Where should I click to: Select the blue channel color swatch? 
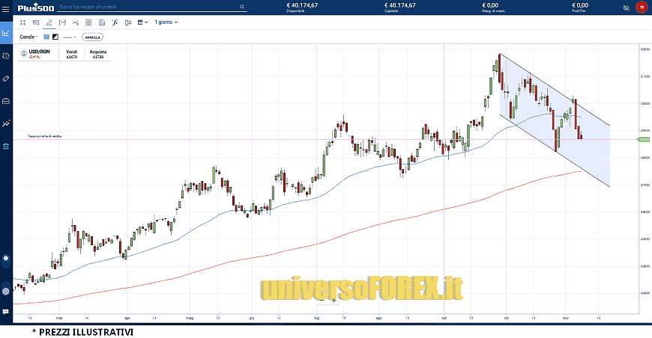[46, 36]
